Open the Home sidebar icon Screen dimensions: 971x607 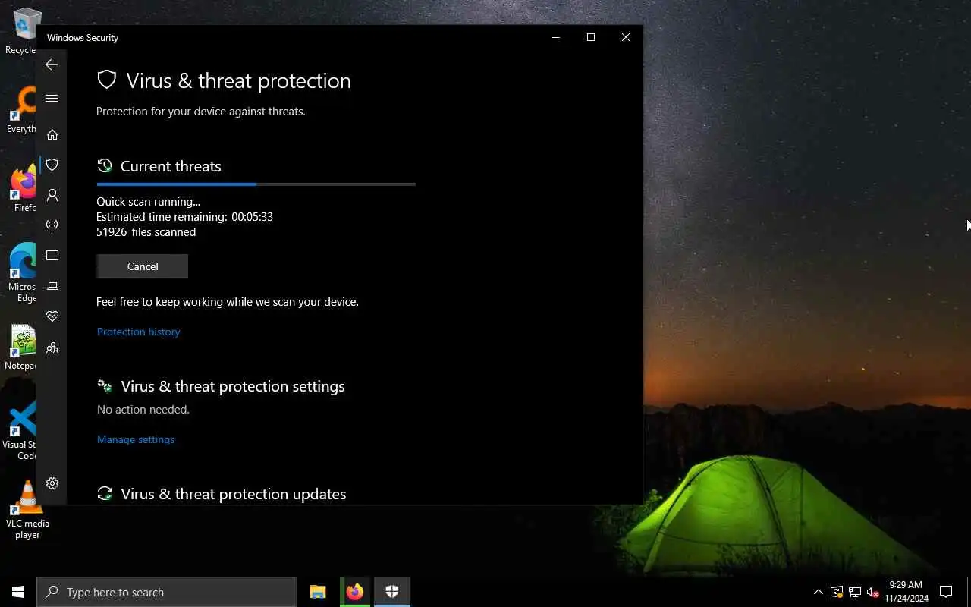52,134
